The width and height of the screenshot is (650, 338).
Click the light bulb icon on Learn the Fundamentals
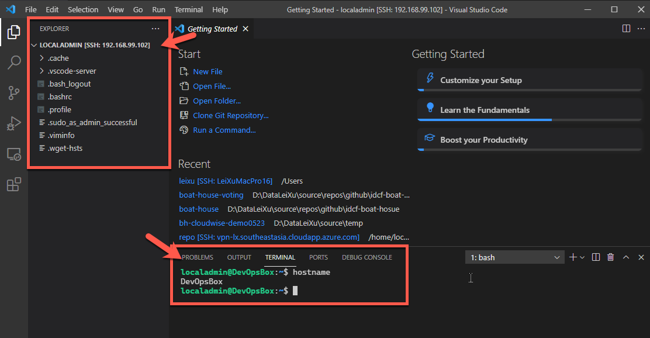point(430,108)
